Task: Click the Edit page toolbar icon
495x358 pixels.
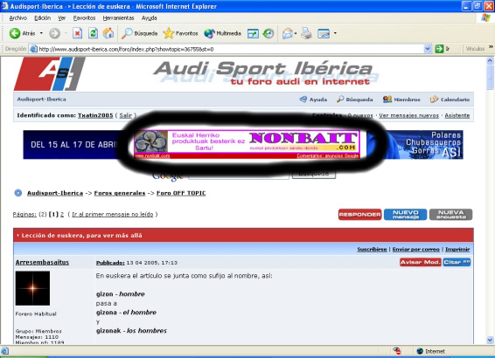Action: [x=324, y=33]
